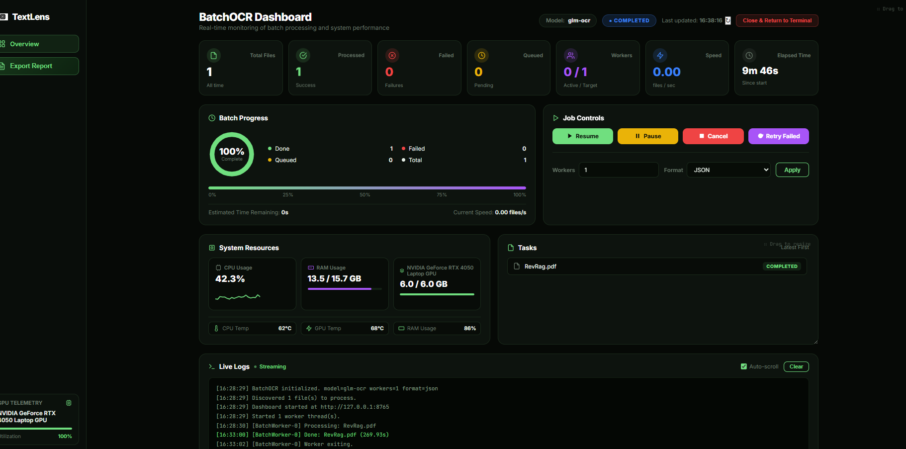Image resolution: width=906 pixels, height=449 pixels.
Task: Click the RAM Usage 13.5 / 15.7 GB bar
Action: click(x=345, y=289)
